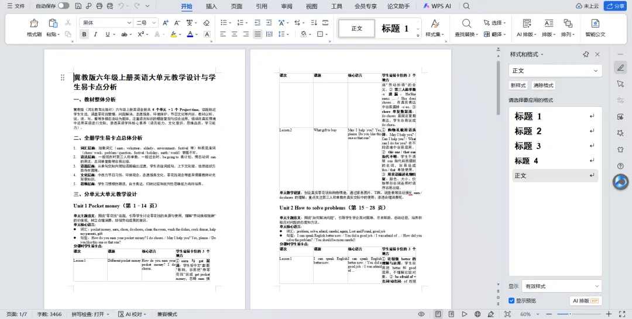This screenshot has width=632, height=319.
Task: Open the font name 黑体 dropdown
Action: pyautogui.click(x=107, y=23)
